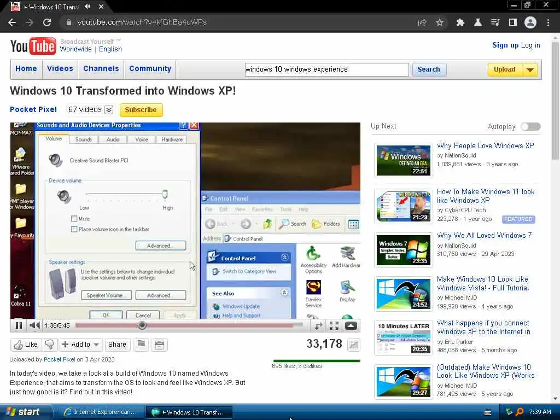560x420 pixels.
Task: Open How To Make Windows 11 look like XP
Action: [486, 196]
